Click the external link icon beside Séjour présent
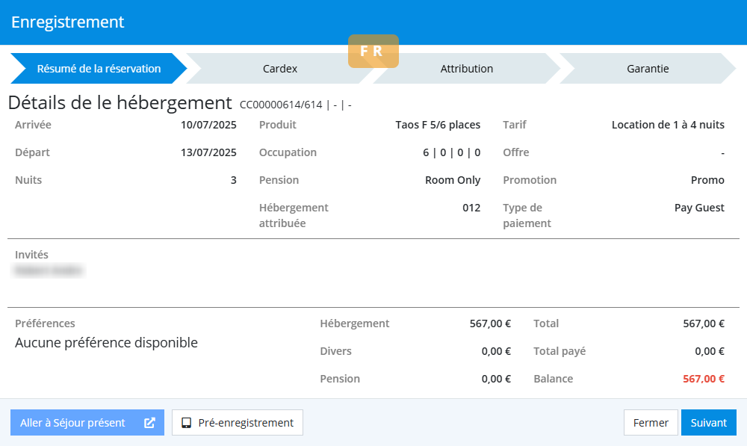 tap(150, 423)
